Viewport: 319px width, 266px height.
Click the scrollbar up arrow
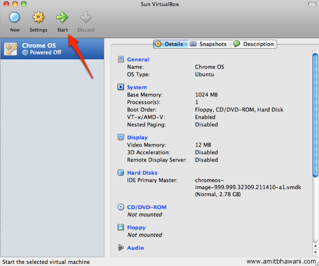(x=316, y=246)
